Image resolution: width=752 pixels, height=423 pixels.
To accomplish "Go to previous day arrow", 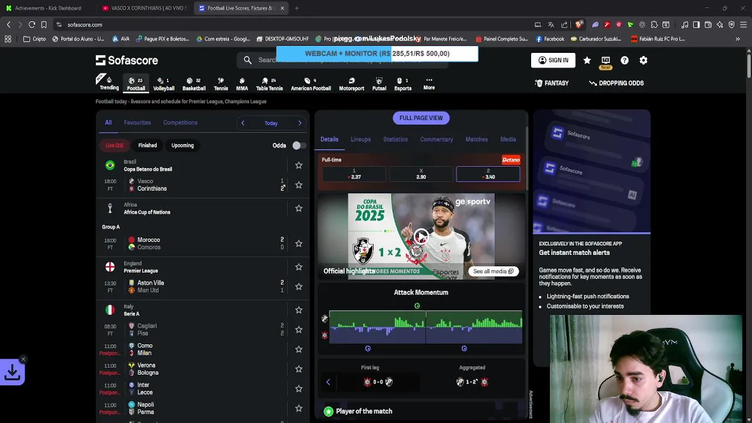I will pyautogui.click(x=243, y=123).
